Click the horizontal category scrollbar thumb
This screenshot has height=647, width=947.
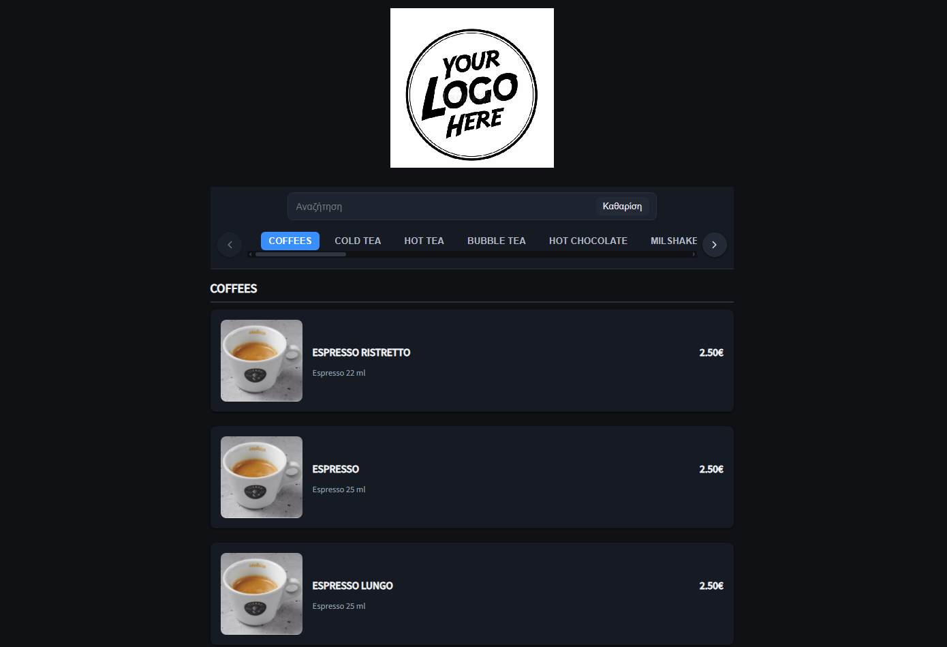(x=300, y=254)
